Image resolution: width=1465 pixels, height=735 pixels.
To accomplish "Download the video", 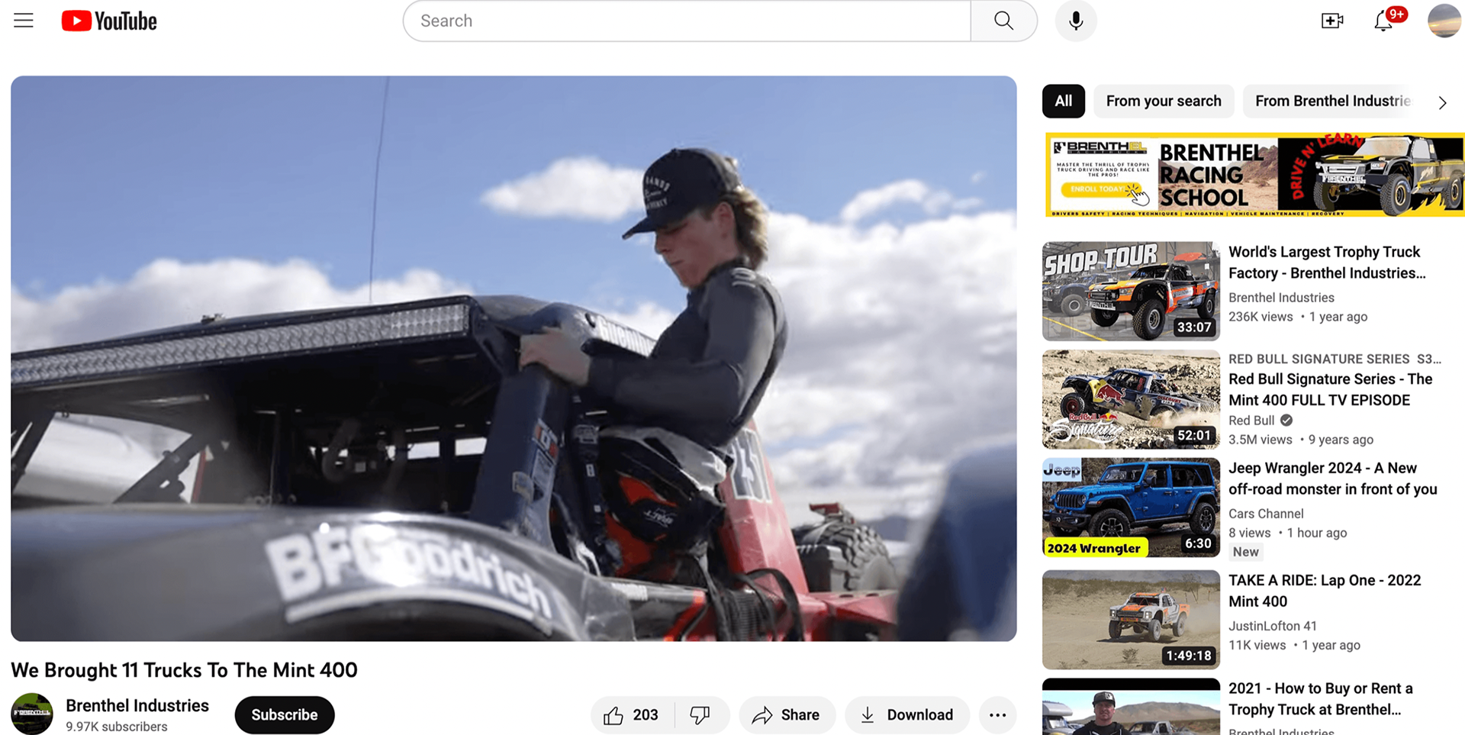I will [x=906, y=715].
